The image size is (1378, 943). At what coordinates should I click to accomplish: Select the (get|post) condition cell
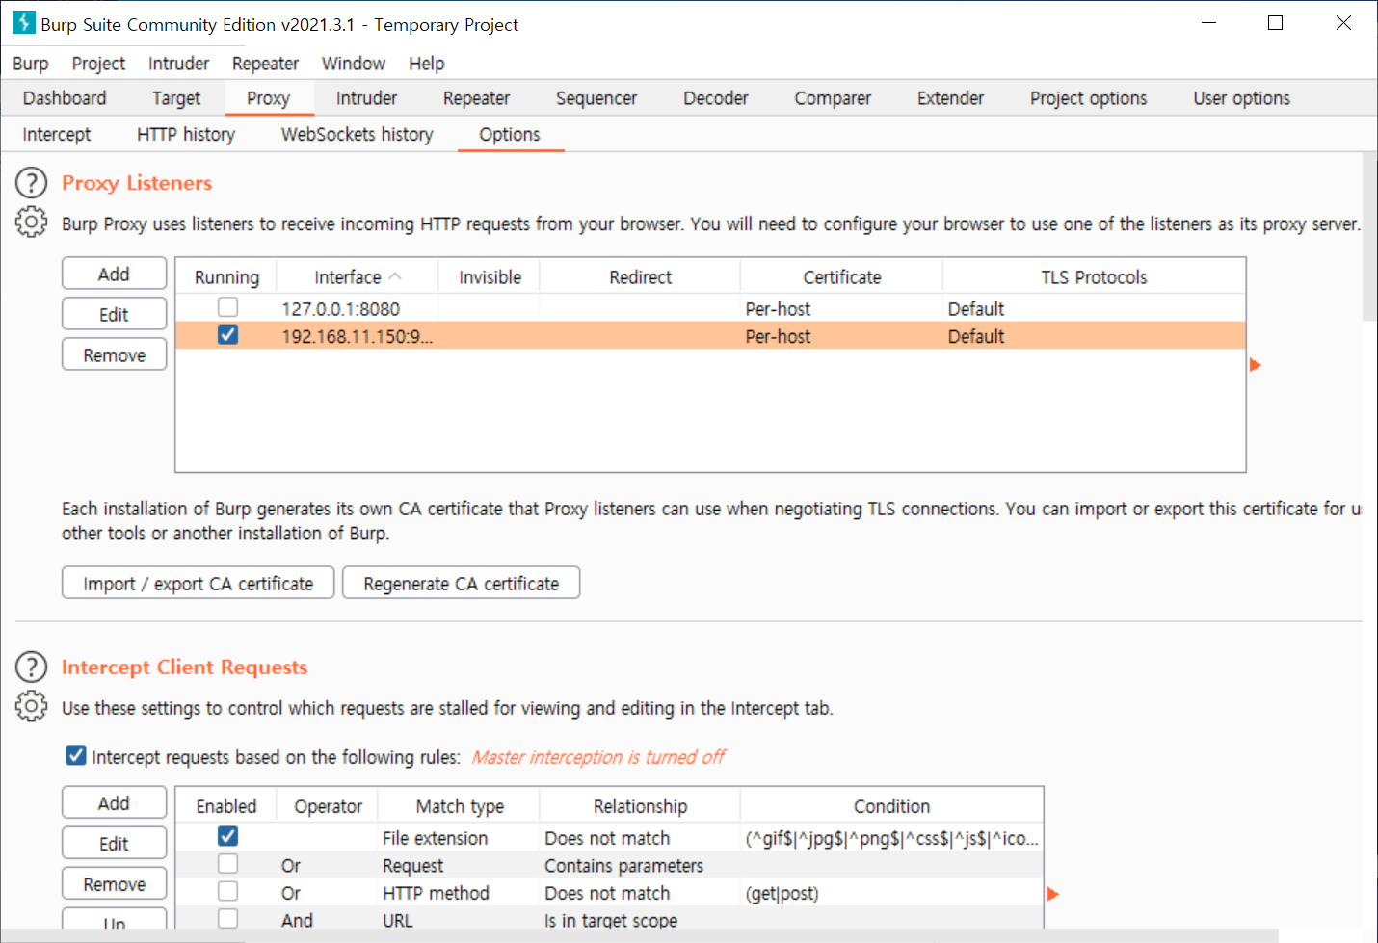click(891, 893)
